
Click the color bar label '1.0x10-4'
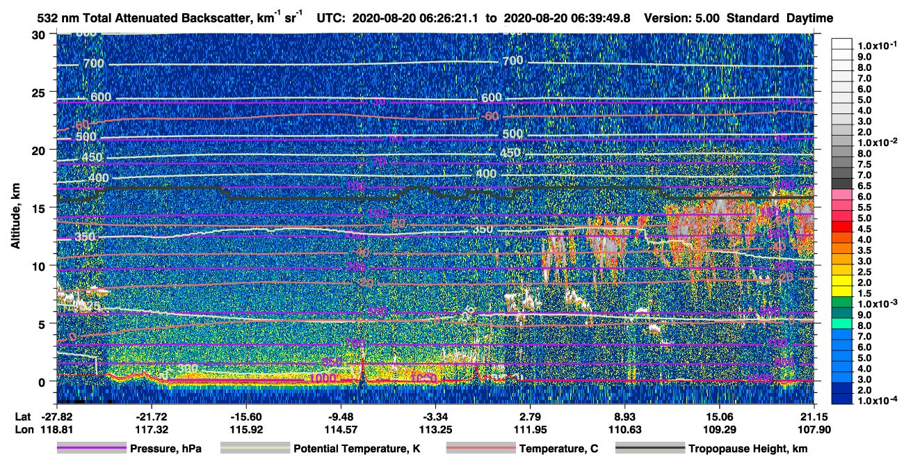pyautogui.click(x=876, y=401)
